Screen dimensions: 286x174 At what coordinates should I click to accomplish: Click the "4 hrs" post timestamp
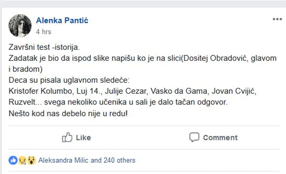44,32
